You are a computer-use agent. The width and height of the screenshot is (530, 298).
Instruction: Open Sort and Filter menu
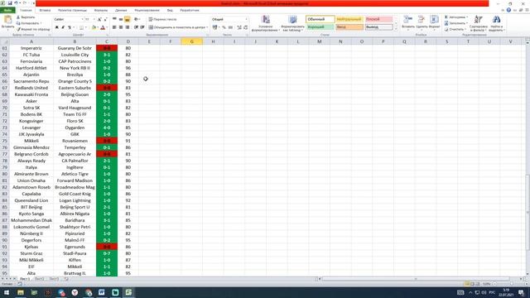point(479,23)
